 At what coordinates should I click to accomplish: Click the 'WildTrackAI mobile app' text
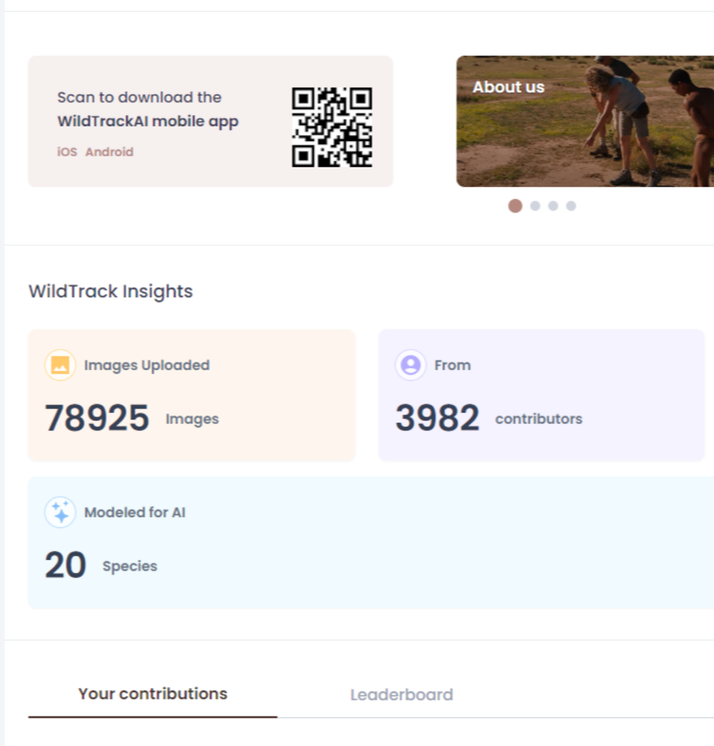pyautogui.click(x=148, y=122)
